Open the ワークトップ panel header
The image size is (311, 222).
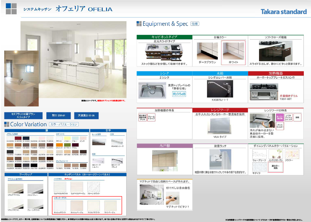click(x=26, y=174)
